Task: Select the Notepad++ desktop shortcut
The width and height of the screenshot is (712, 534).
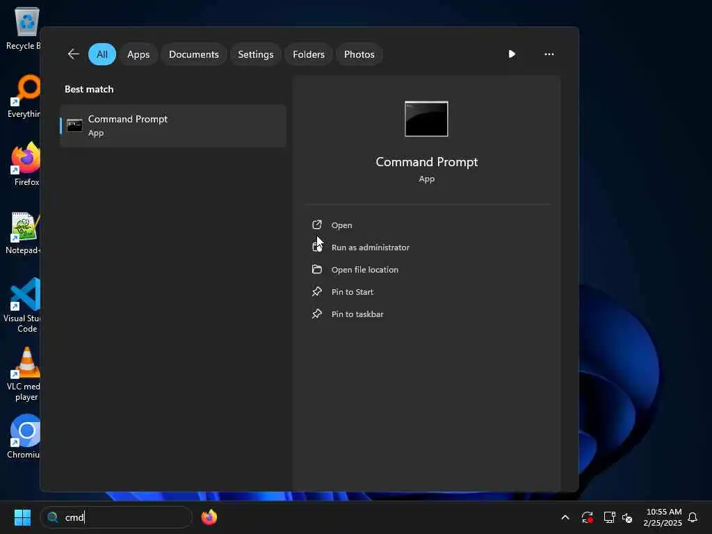Action: (23, 233)
